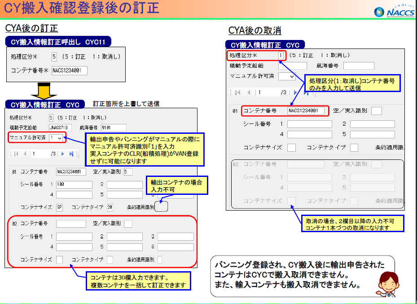Select the right-side CY搬入情報訂正 CYC header tab
The width and height of the screenshot is (417, 304).
point(265,45)
